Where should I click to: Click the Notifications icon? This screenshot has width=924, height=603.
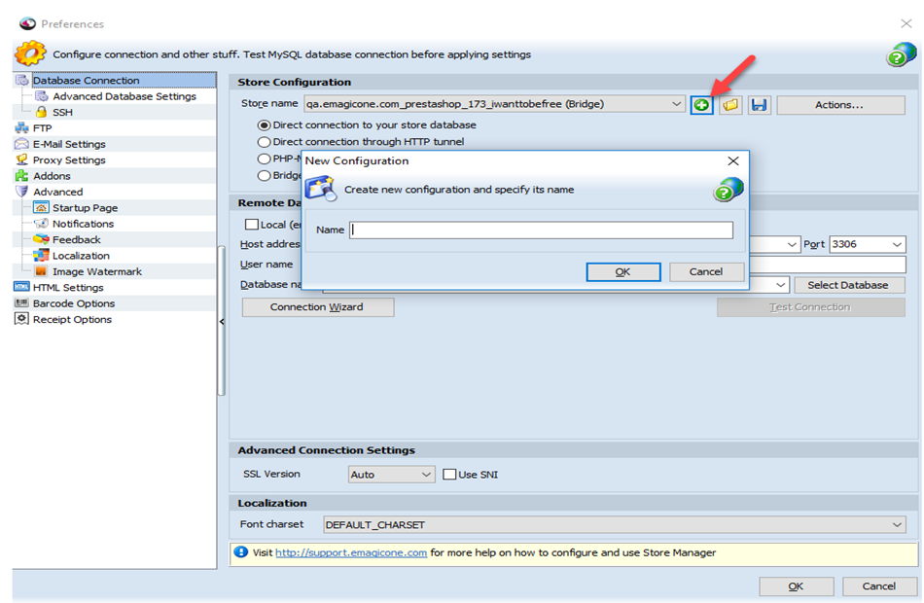click(41, 224)
